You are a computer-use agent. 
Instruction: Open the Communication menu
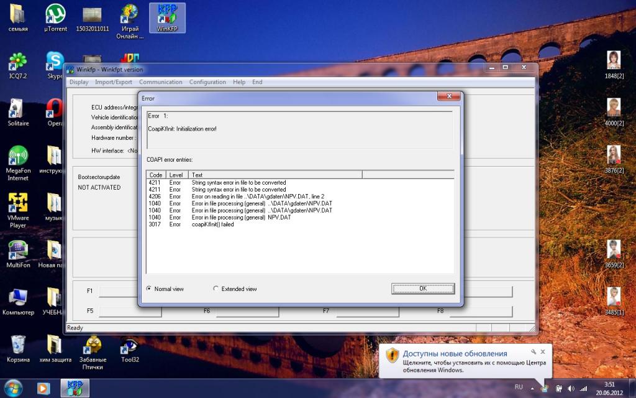coord(160,82)
